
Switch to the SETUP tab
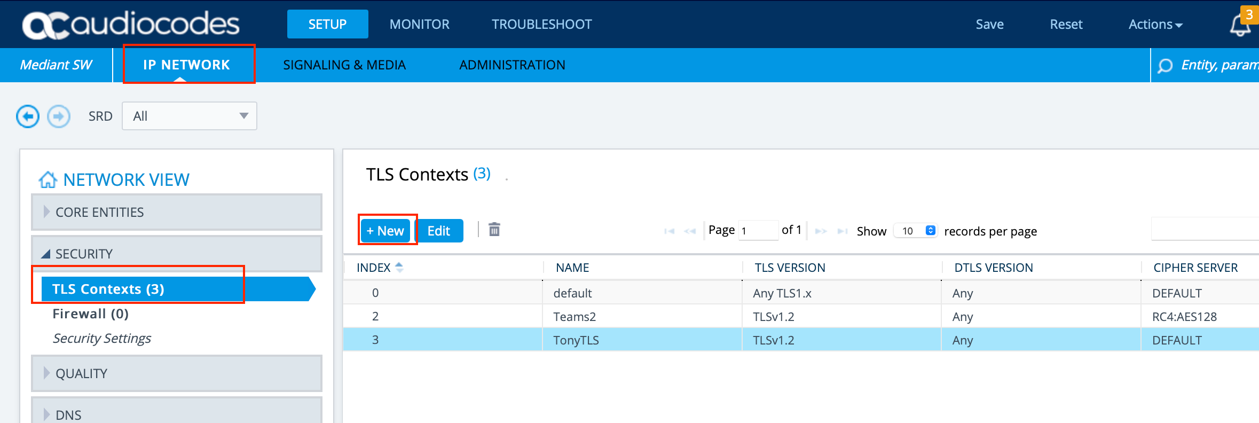(x=328, y=24)
